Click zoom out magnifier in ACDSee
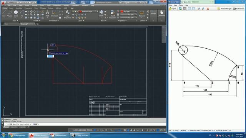Viewport: 246px width, 138px height. 203,9
